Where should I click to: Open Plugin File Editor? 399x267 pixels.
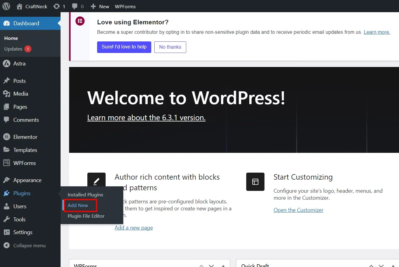coord(86,216)
